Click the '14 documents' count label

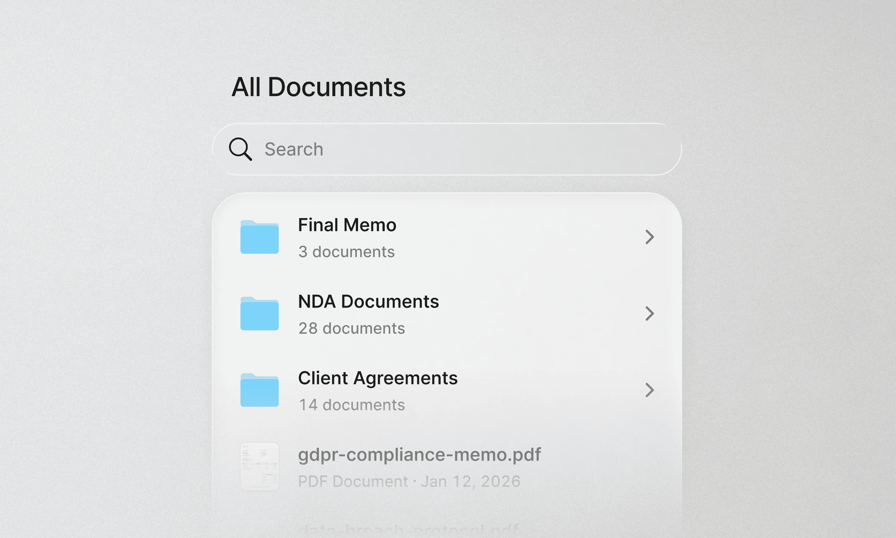(351, 405)
